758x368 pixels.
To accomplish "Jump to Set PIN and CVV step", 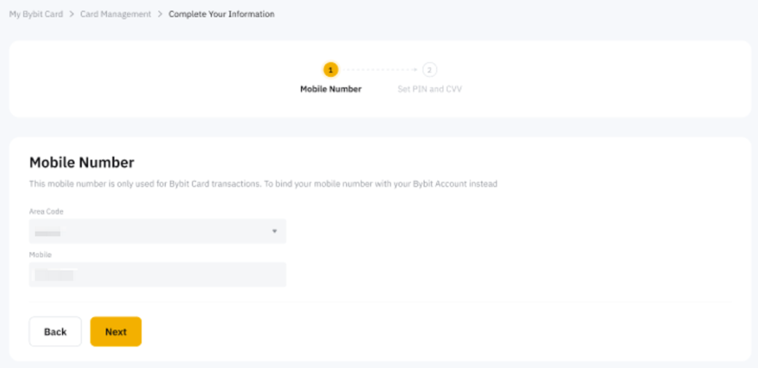I will tap(430, 89).
